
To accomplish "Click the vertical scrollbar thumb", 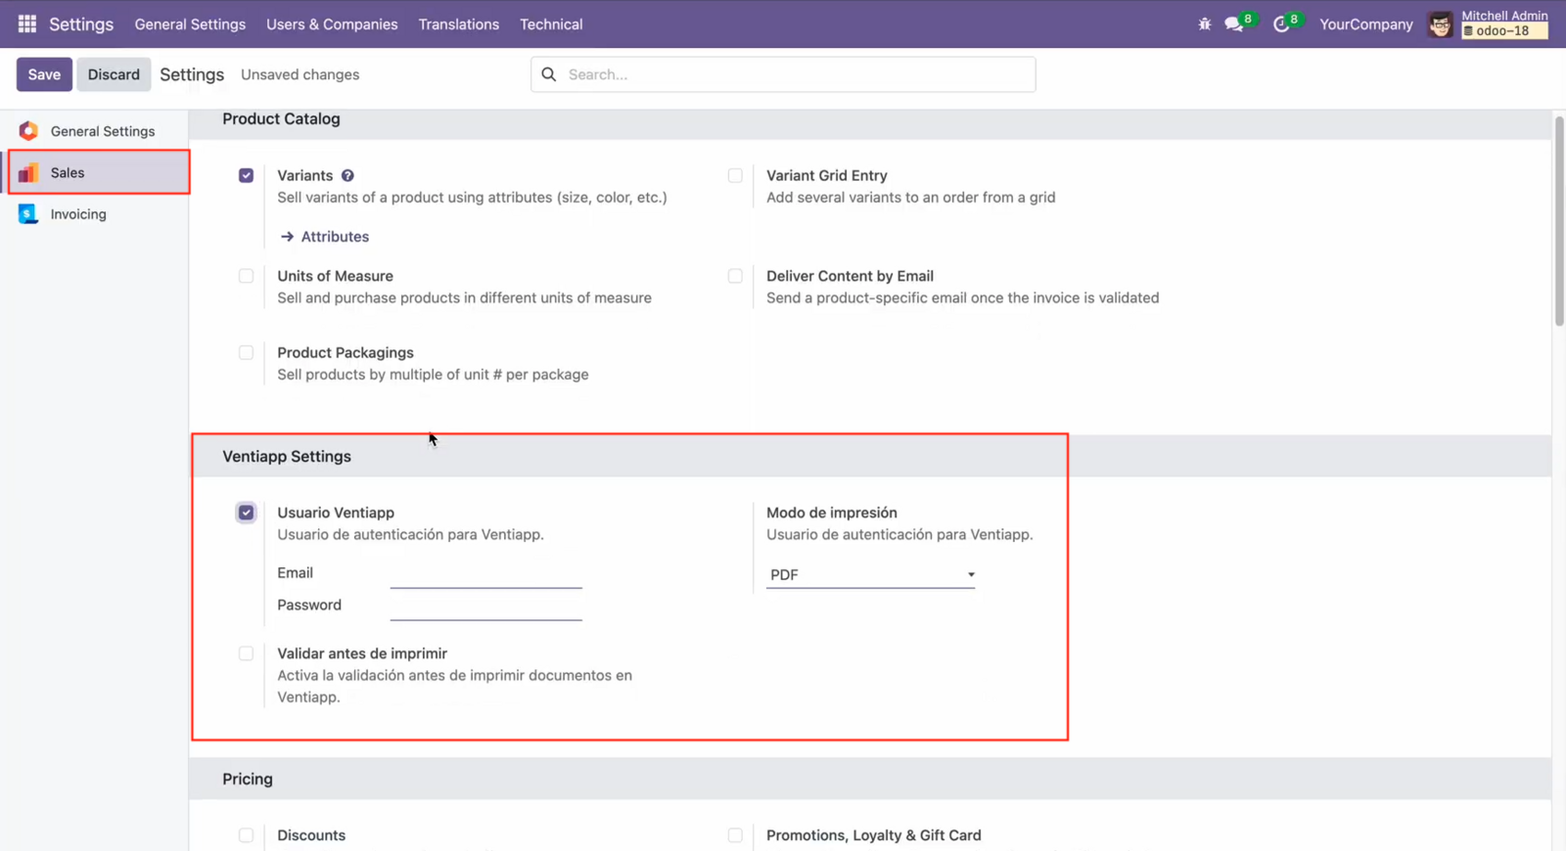I will (x=1559, y=220).
